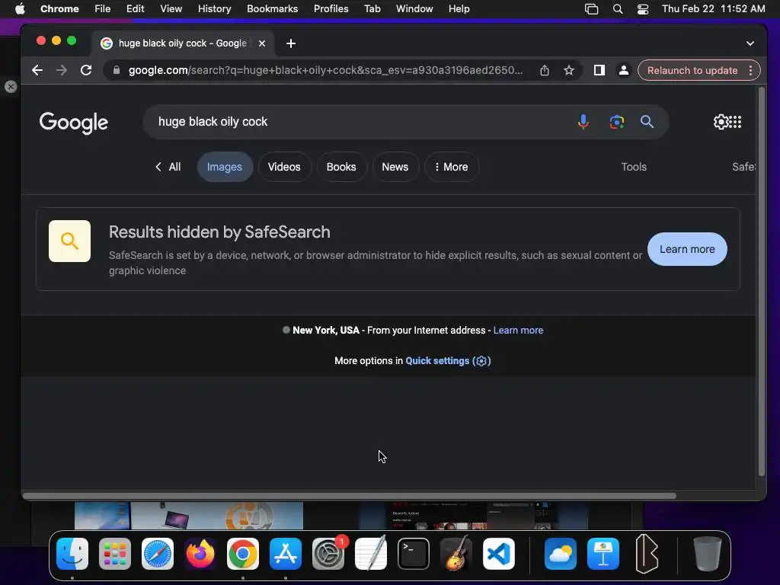780x585 pixels.
Task: Click the vertical page scrollbar
Action: (761, 282)
